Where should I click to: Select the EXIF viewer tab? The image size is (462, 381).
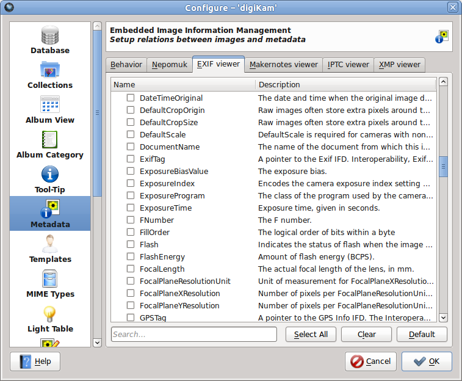[x=218, y=64]
